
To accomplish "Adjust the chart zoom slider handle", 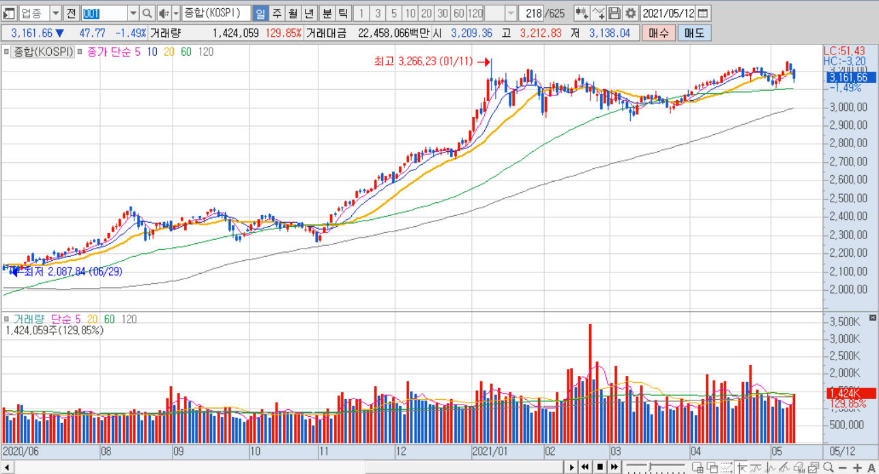I will 651,467.
